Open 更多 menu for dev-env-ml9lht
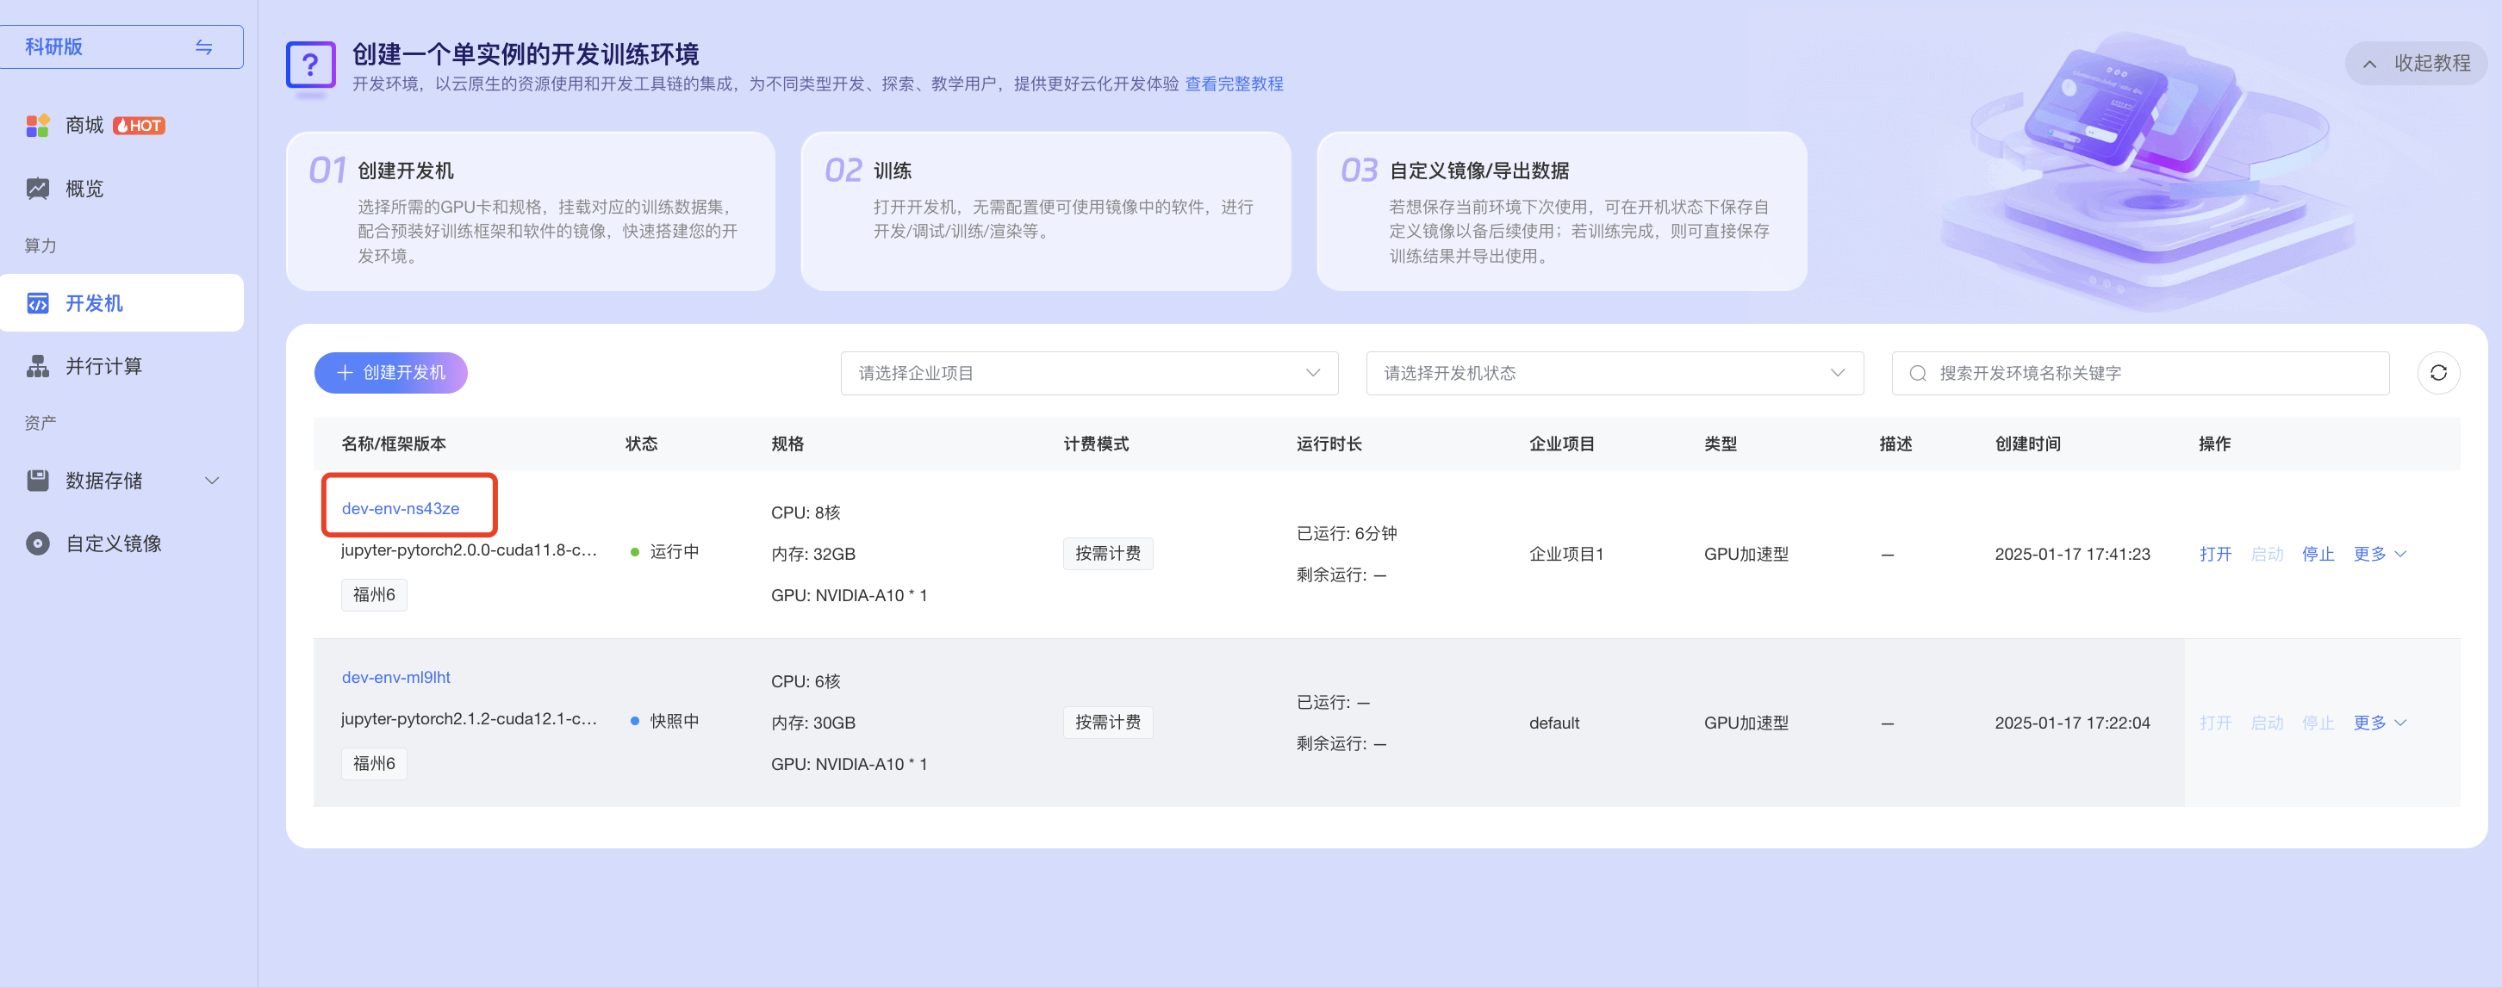2502x987 pixels. [x=2379, y=723]
